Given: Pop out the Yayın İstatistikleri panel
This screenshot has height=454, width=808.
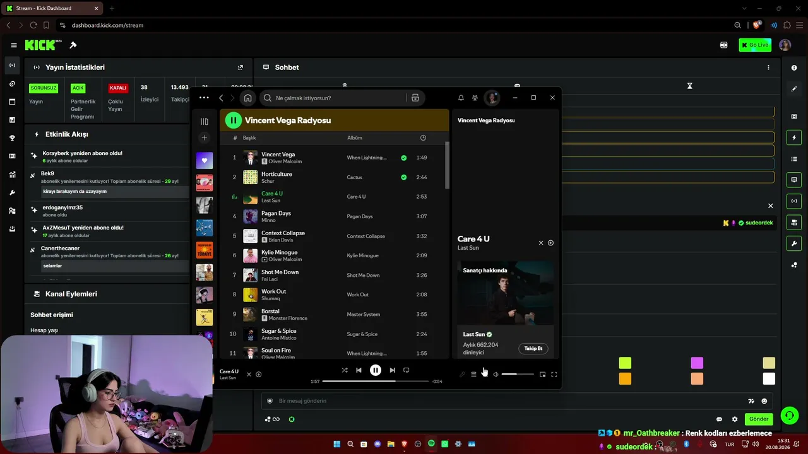Looking at the screenshot, I should [x=240, y=67].
